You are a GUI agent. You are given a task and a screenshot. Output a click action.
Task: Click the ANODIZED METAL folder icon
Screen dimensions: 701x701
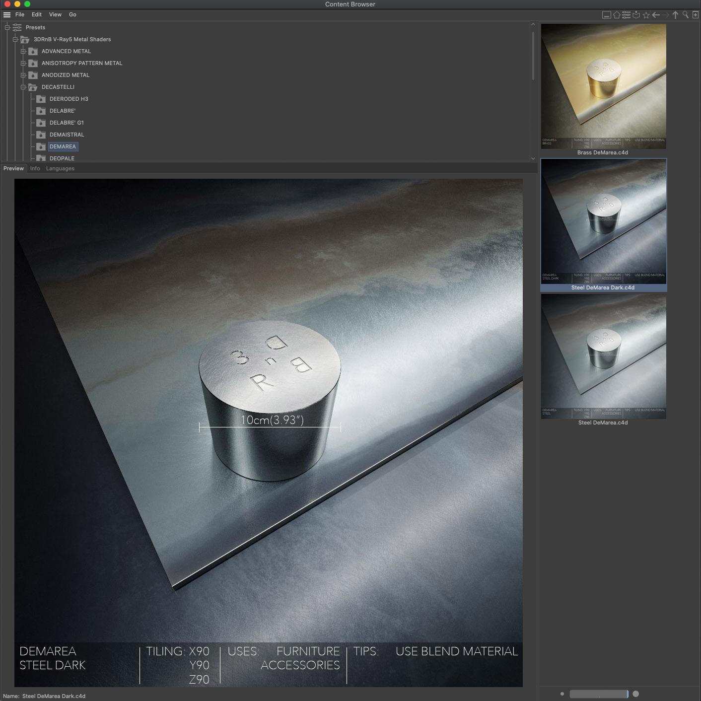tap(33, 75)
